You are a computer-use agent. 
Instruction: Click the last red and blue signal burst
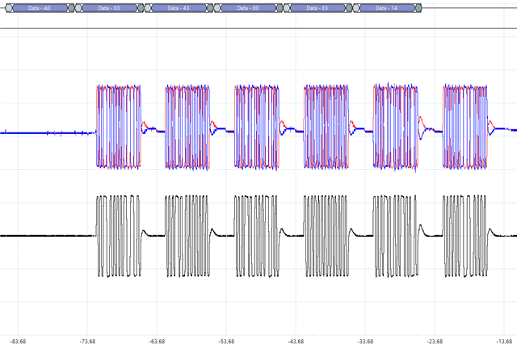click(465, 127)
